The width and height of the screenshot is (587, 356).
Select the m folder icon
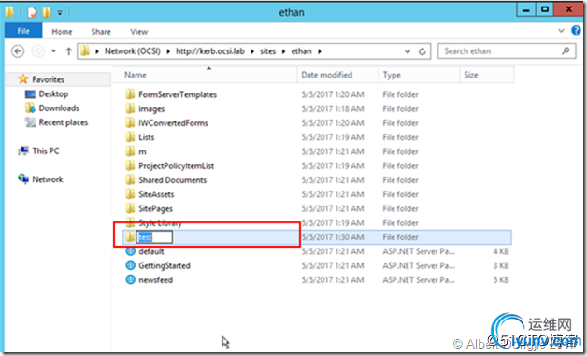130,151
